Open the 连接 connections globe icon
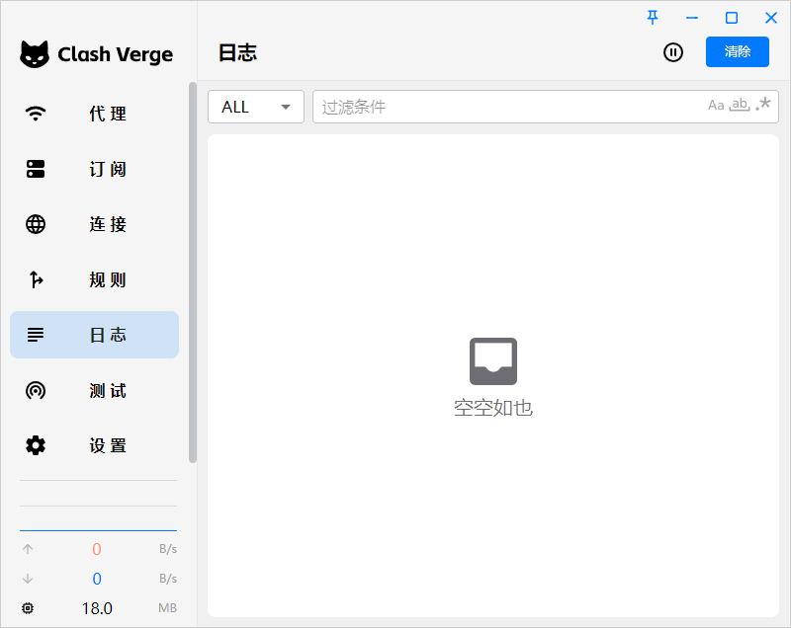The image size is (791, 628). tap(36, 224)
